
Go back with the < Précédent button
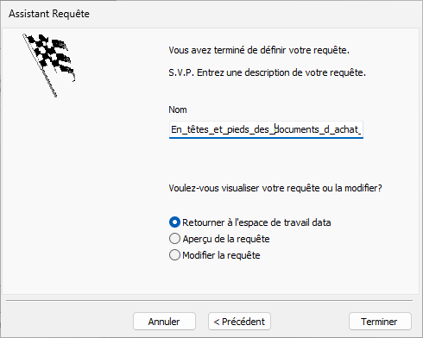(239, 322)
